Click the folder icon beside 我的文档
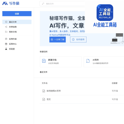The height and width of the screenshot is (124, 124). coord(6,32)
